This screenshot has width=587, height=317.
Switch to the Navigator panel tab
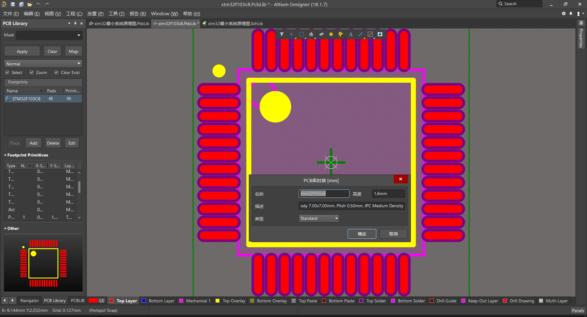(x=30, y=300)
